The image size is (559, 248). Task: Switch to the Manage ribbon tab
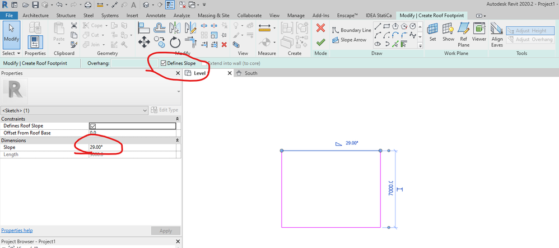click(x=296, y=15)
